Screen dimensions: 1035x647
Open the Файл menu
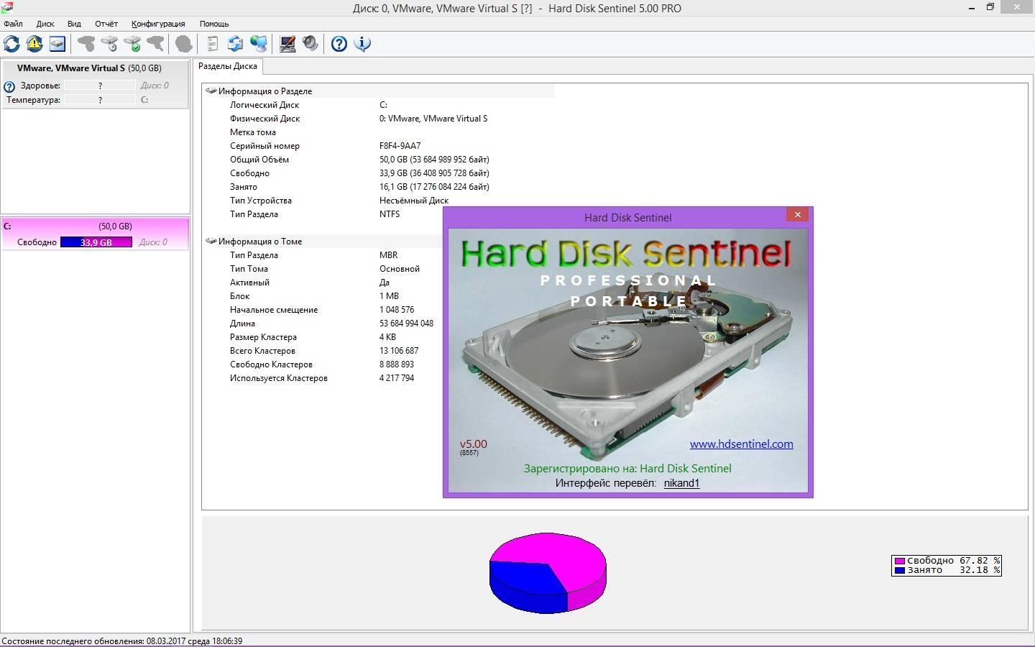point(13,24)
